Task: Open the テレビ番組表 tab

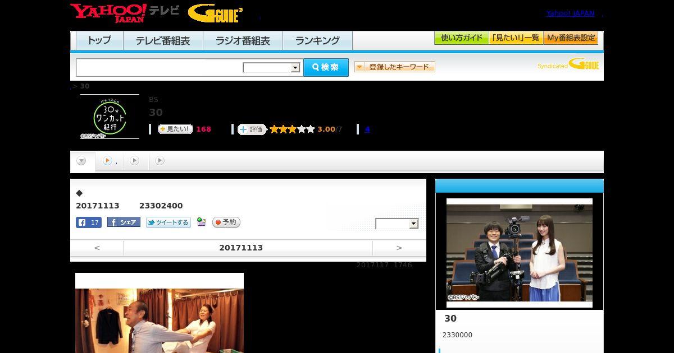Action: [x=163, y=40]
